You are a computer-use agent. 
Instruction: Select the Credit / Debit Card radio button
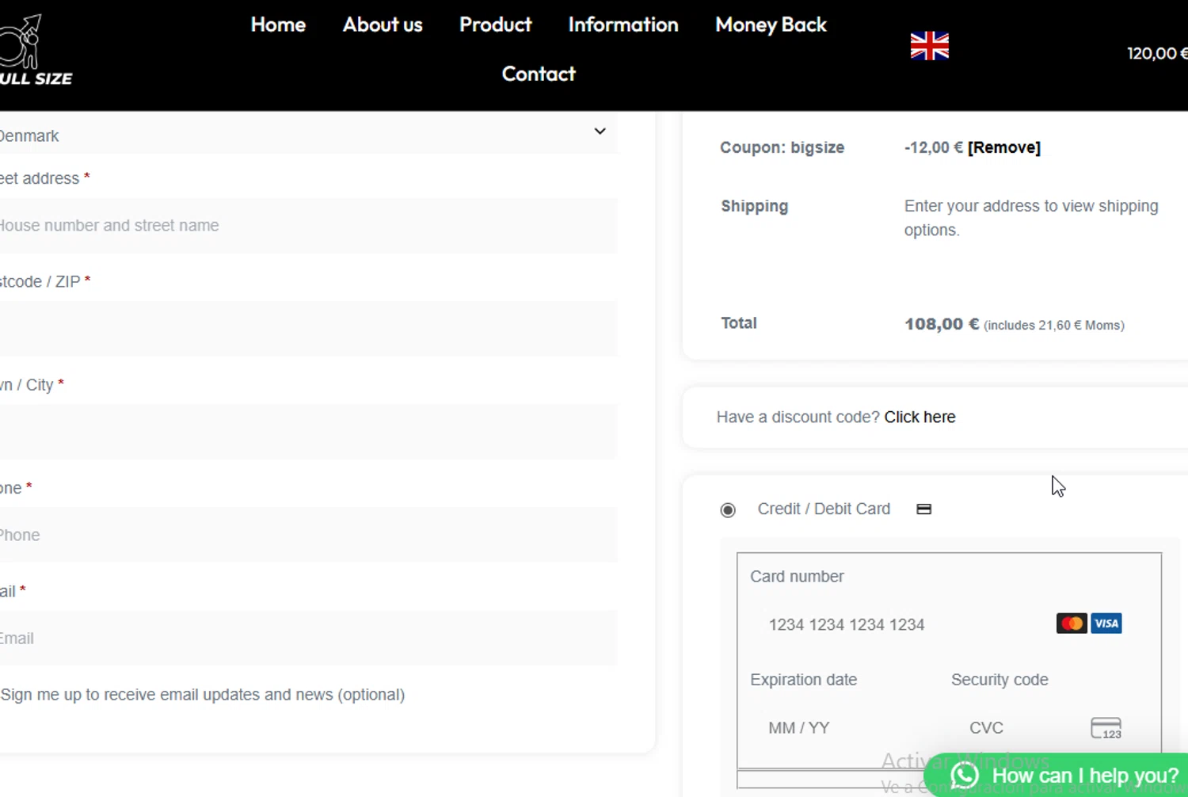[728, 510]
